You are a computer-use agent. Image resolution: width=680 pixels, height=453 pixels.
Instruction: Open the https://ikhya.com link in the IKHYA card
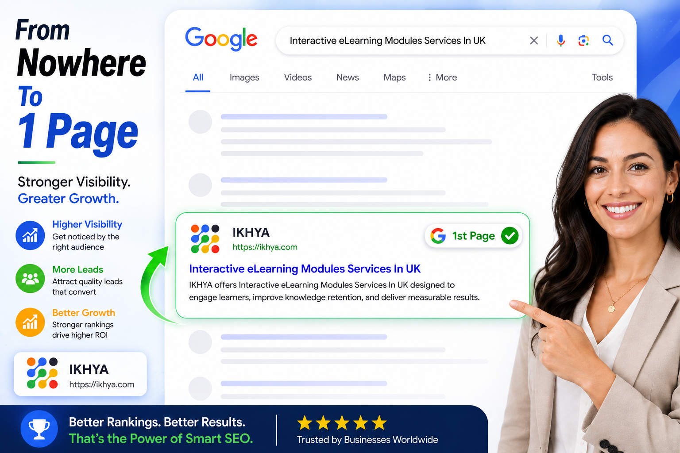(x=102, y=384)
